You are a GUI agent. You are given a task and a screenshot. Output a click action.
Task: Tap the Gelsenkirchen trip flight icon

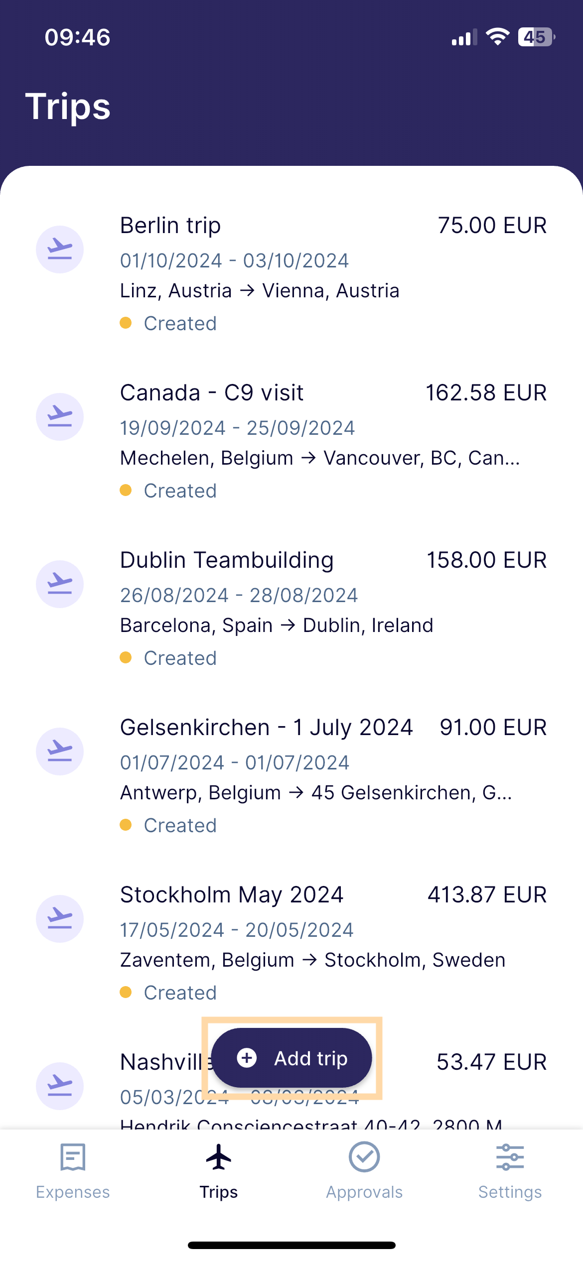60,752
